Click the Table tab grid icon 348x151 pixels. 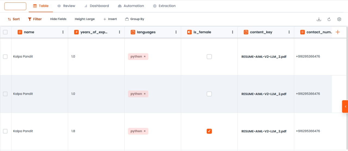pyautogui.click(x=35, y=6)
